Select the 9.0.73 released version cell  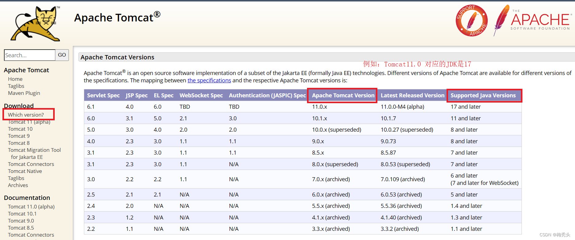click(388, 141)
